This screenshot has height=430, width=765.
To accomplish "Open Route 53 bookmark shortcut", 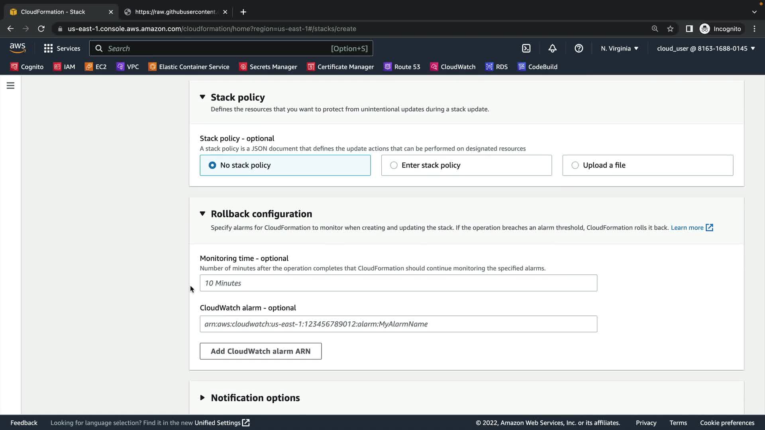I will pyautogui.click(x=402, y=67).
